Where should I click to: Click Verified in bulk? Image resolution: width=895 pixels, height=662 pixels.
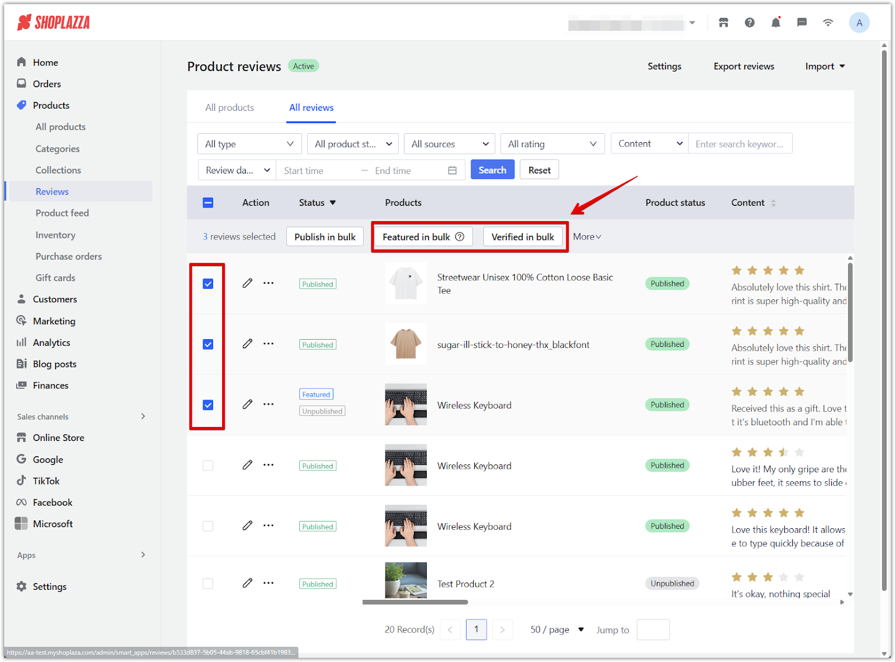pyautogui.click(x=522, y=237)
